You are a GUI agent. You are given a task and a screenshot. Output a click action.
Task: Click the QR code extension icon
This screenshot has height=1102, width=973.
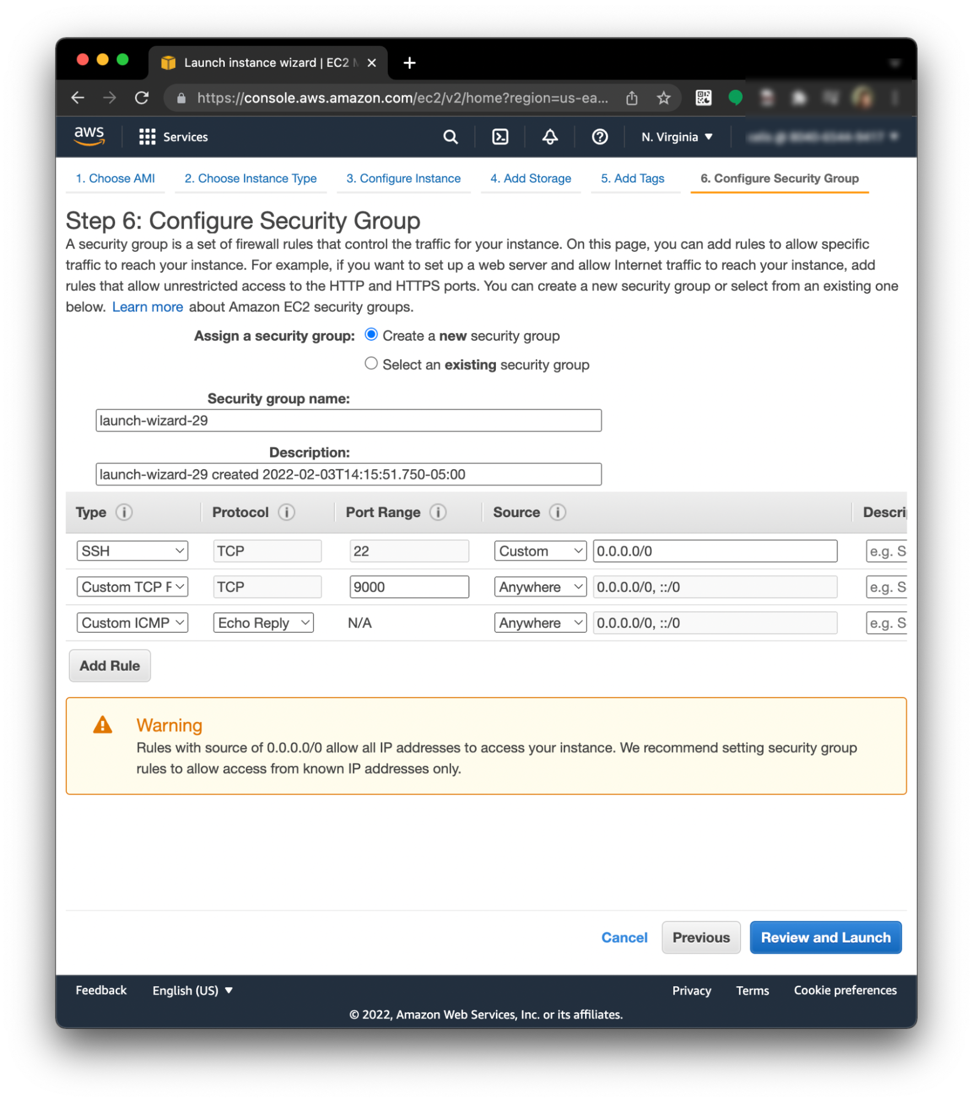point(703,98)
